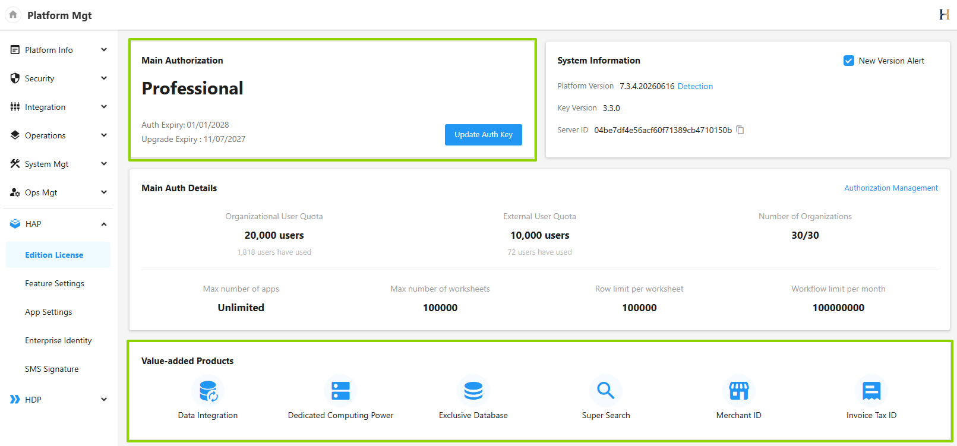The width and height of the screenshot is (957, 446).
Task: Open the Authorization Management link
Action: click(891, 188)
